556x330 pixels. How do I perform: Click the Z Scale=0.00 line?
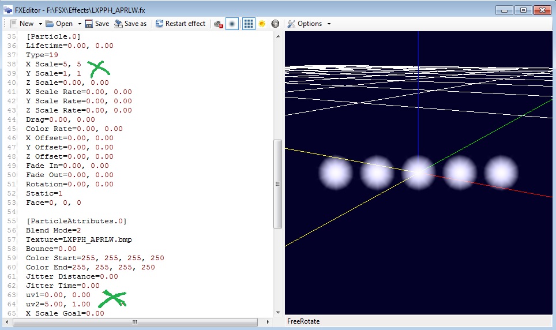coord(67,82)
